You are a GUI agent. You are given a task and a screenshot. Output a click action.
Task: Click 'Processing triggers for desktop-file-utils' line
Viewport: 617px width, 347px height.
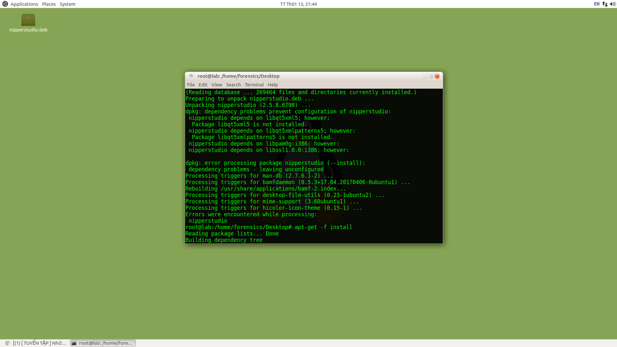[x=285, y=195]
